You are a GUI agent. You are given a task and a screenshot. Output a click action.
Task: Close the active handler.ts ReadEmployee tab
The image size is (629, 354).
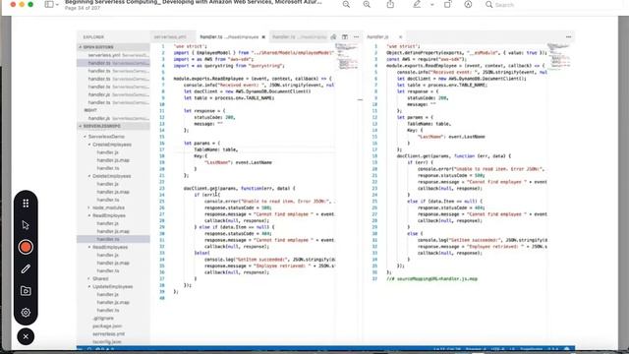(263, 37)
